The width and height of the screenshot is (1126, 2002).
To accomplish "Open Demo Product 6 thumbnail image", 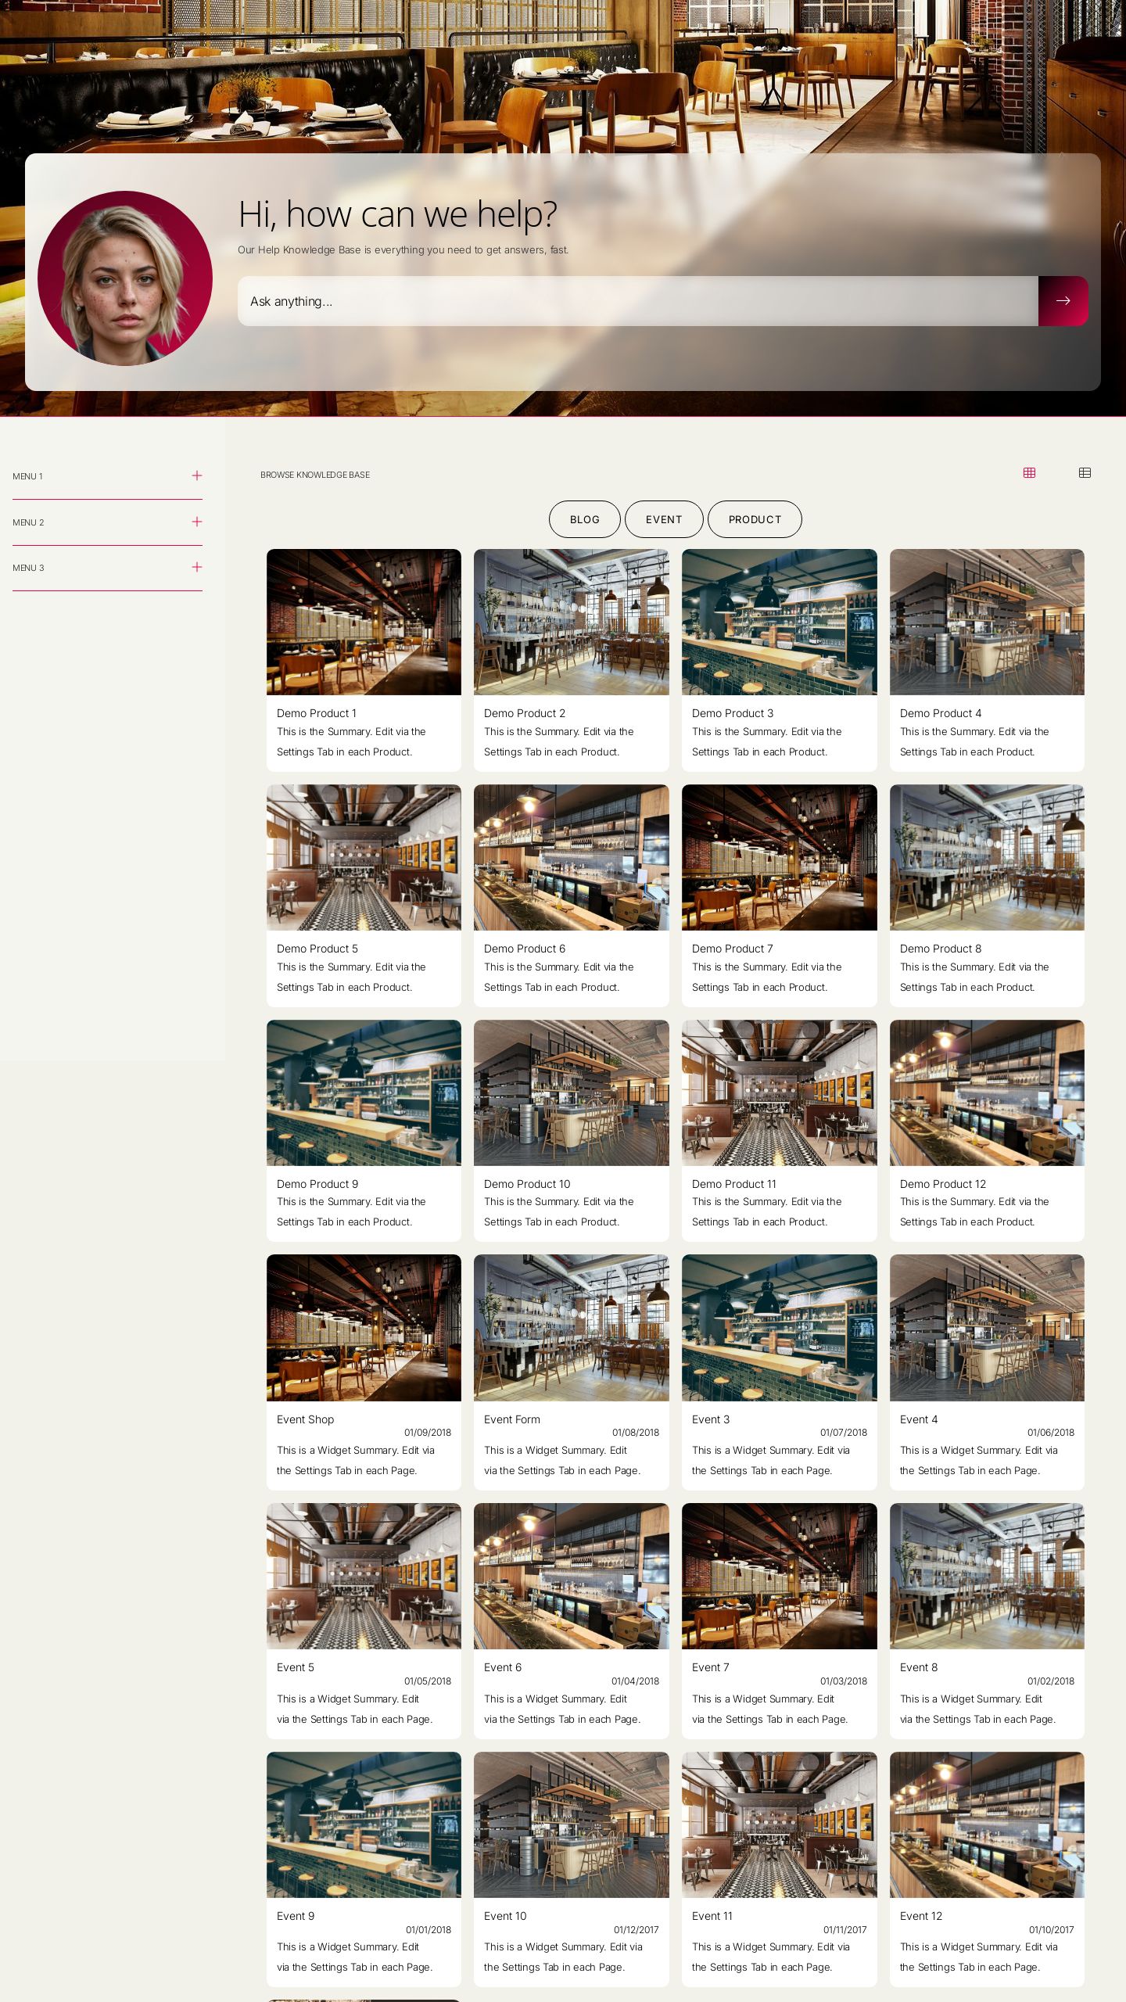I will coord(571,857).
